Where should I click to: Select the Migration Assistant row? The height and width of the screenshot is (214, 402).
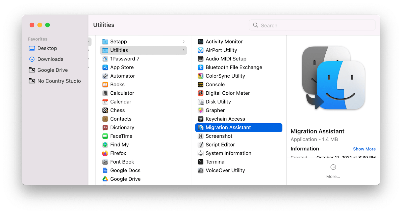coord(239,127)
